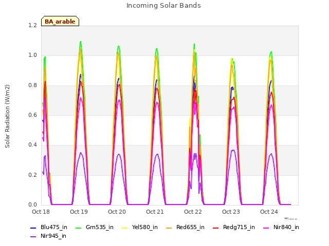
Task: Click the purple Nir945_in legend swatch
Action: pos(33,237)
